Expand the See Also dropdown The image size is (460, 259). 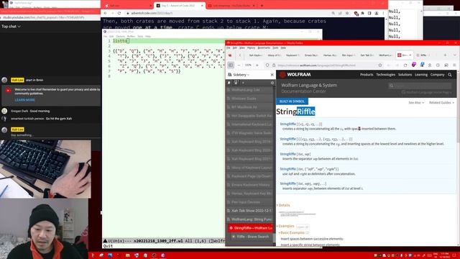(416, 103)
